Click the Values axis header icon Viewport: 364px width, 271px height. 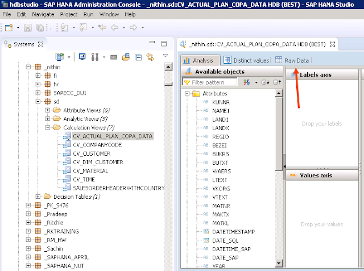point(293,175)
